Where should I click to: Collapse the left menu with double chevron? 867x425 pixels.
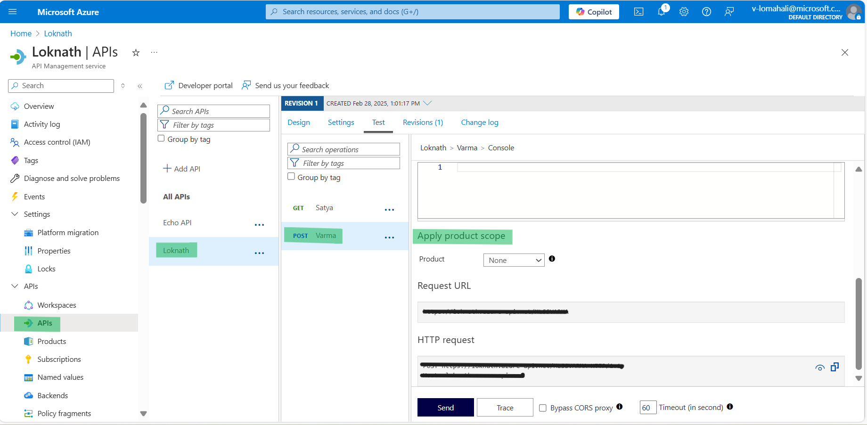[140, 86]
